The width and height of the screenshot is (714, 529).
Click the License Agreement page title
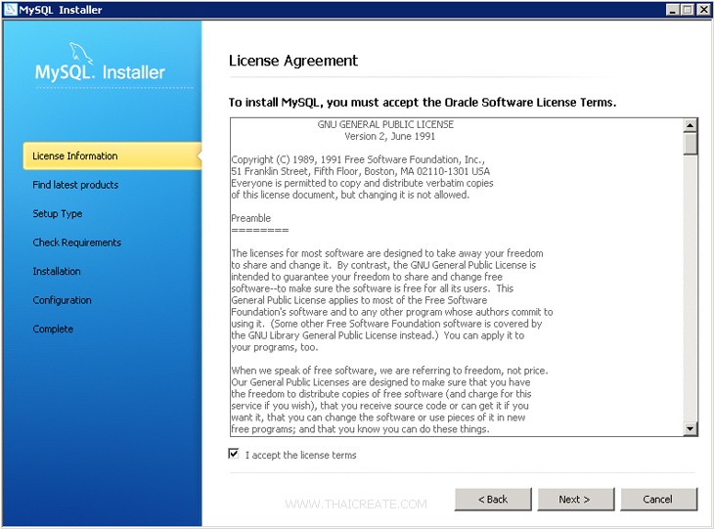click(293, 61)
